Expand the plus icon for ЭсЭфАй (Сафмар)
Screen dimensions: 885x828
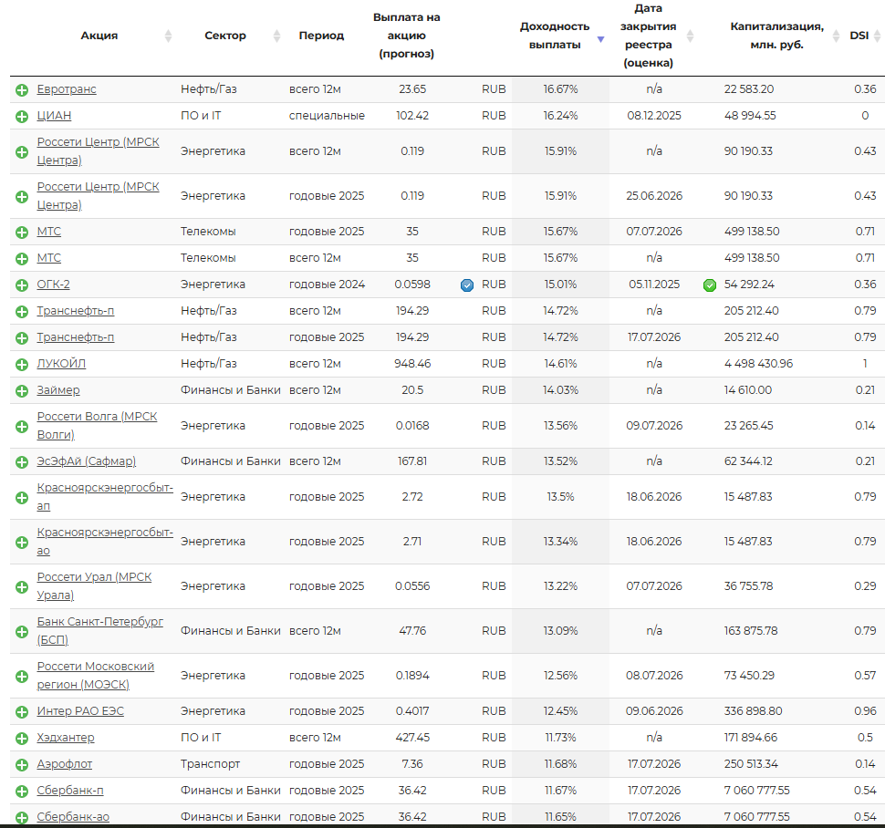click(x=22, y=462)
